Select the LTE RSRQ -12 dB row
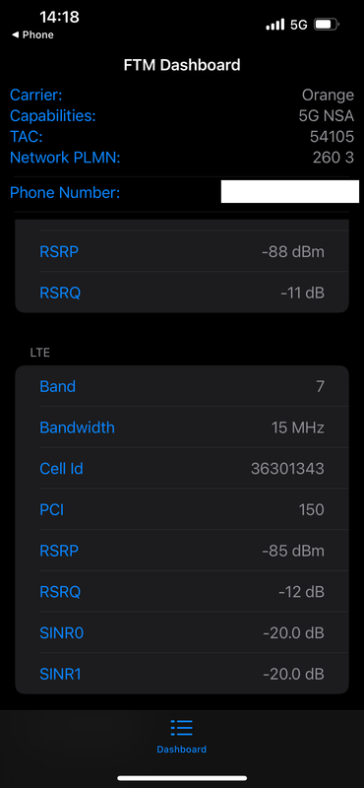Screen dimensions: 364x788 (182, 593)
